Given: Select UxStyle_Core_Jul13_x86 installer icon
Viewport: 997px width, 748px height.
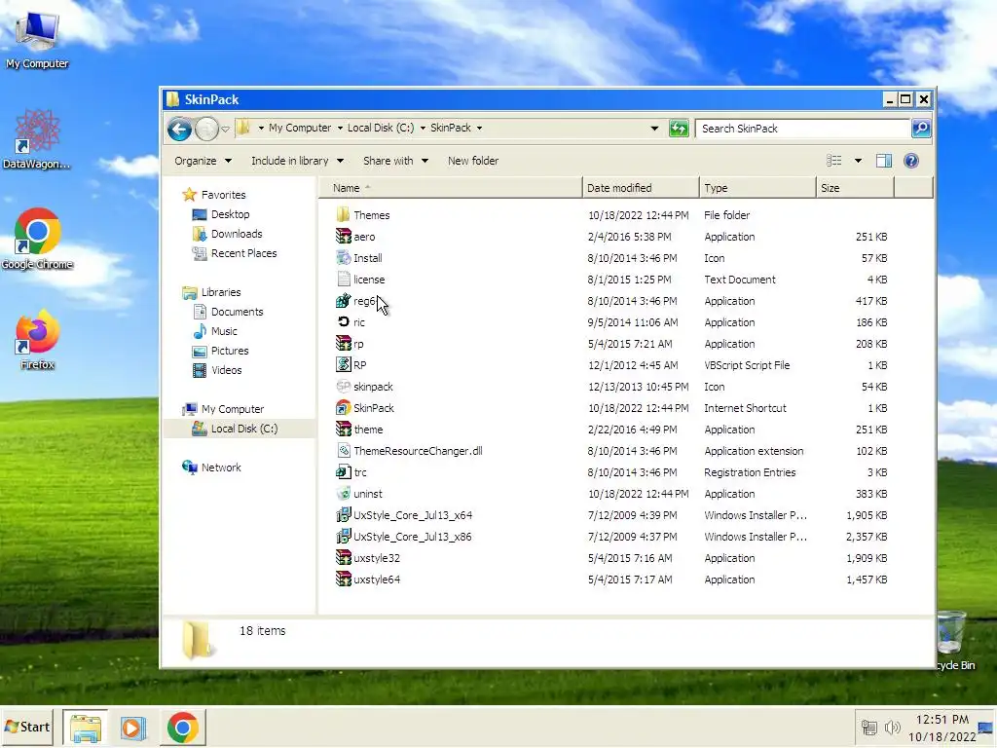Looking at the screenshot, I should point(344,537).
